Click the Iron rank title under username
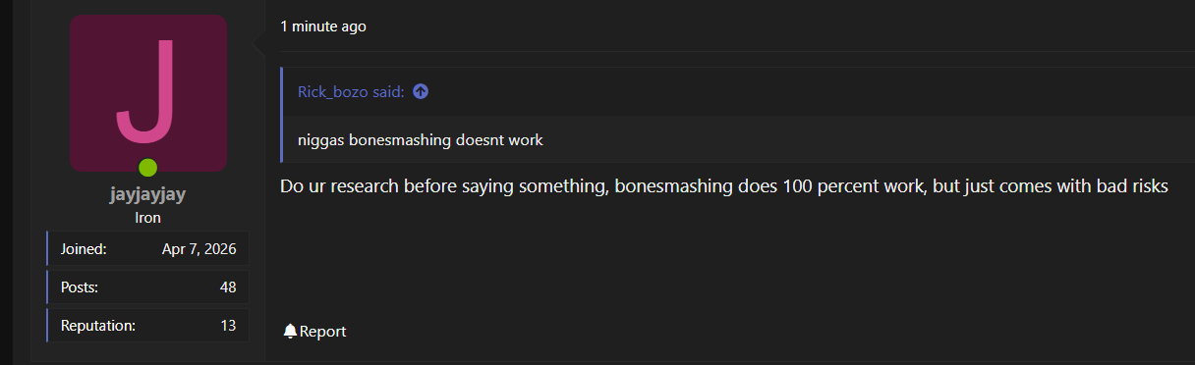The width and height of the screenshot is (1195, 365). [x=147, y=218]
